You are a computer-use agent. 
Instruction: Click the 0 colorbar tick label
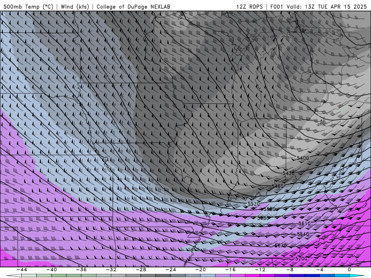[x=349, y=270]
